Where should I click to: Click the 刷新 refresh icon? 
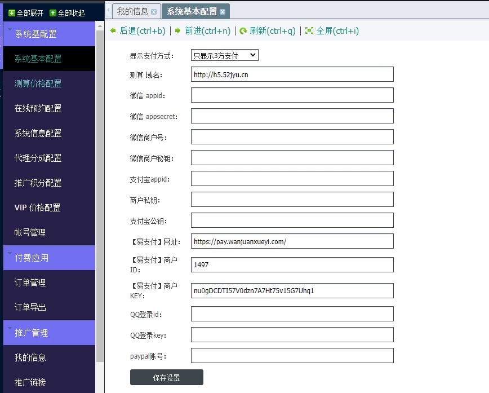click(243, 31)
